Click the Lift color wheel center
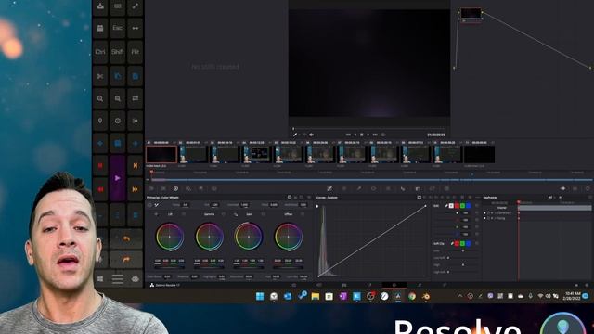The height and width of the screenshot is (334, 594). 170,237
